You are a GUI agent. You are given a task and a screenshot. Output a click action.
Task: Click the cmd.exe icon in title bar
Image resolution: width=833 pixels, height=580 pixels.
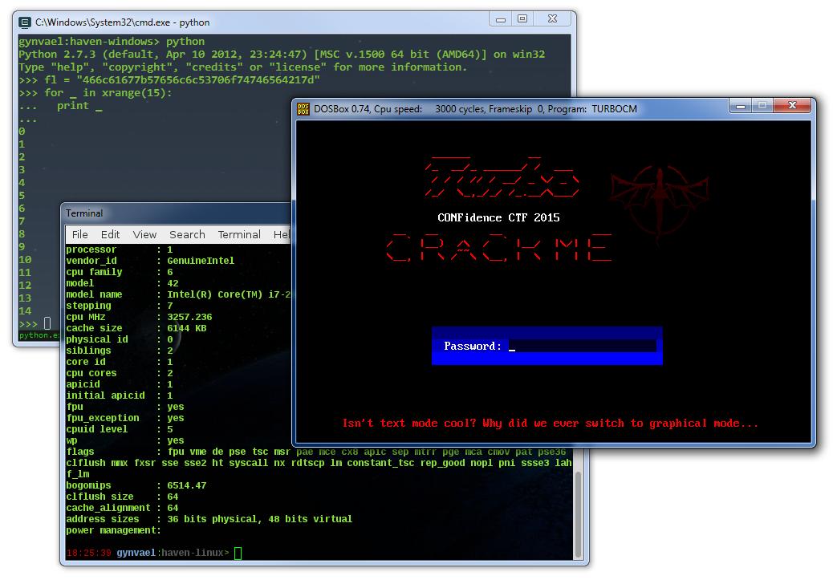24,22
